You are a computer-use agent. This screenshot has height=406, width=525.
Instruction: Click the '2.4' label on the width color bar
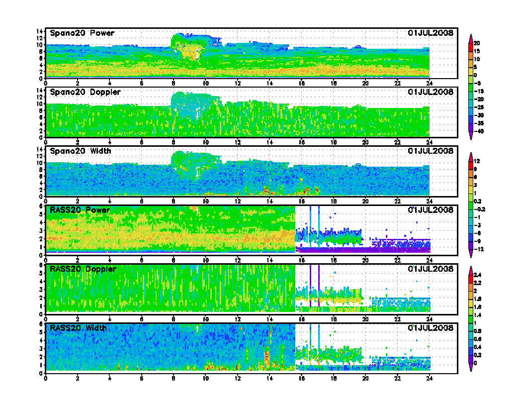point(478,275)
